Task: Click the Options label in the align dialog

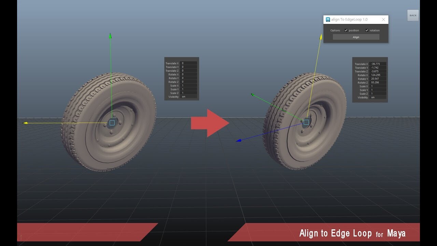Action: tap(335, 30)
